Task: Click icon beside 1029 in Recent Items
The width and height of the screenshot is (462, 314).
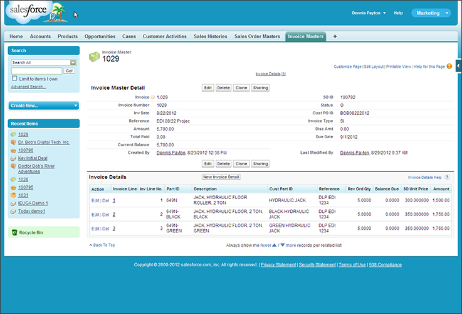Action: pyautogui.click(x=13, y=134)
